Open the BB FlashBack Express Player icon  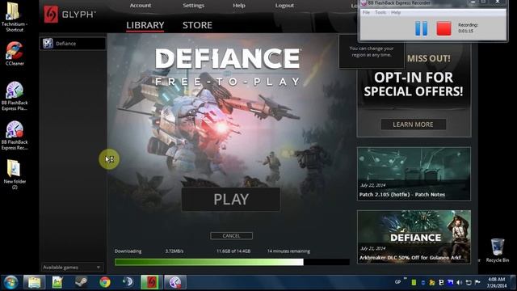coord(15,96)
